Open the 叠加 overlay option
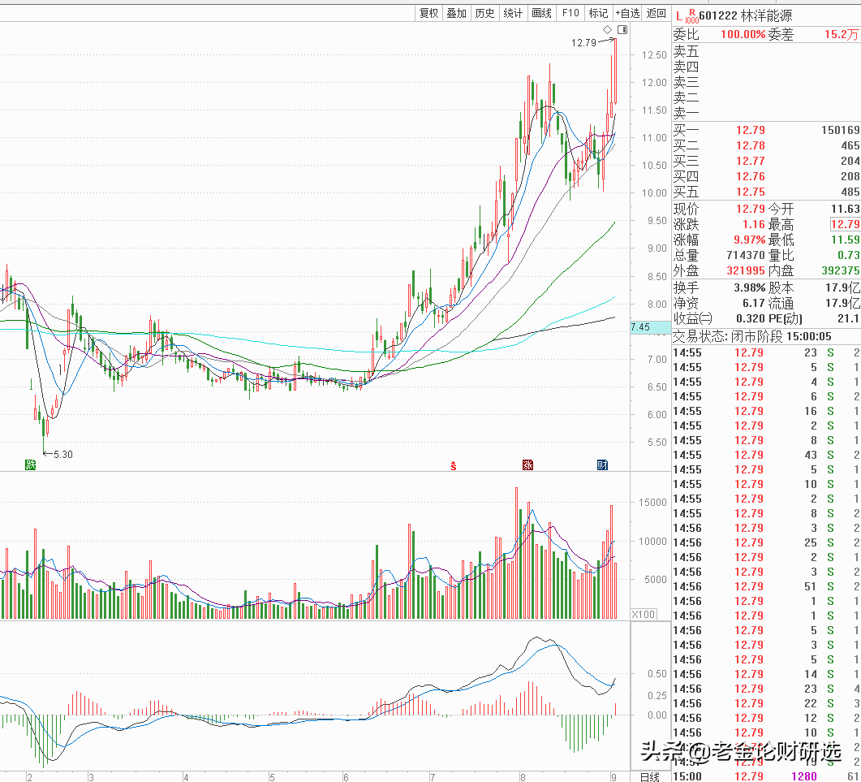Image resolution: width=861 pixels, height=782 pixels. coord(457,13)
